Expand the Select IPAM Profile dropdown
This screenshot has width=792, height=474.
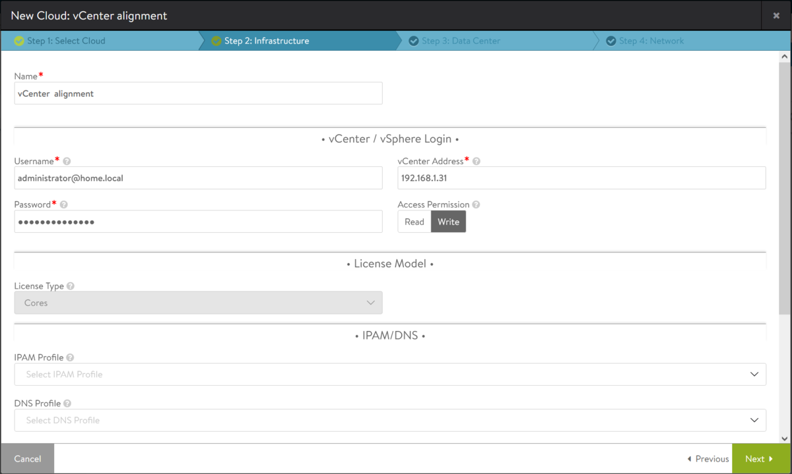pyautogui.click(x=390, y=374)
